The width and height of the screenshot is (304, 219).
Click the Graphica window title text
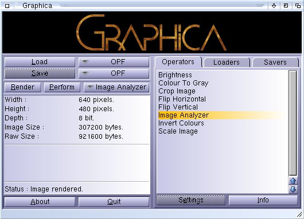[x=37, y=6]
